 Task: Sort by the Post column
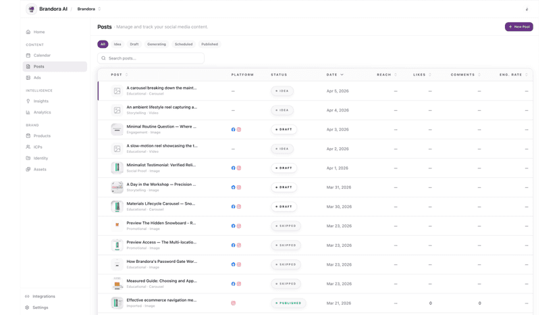(x=119, y=74)
